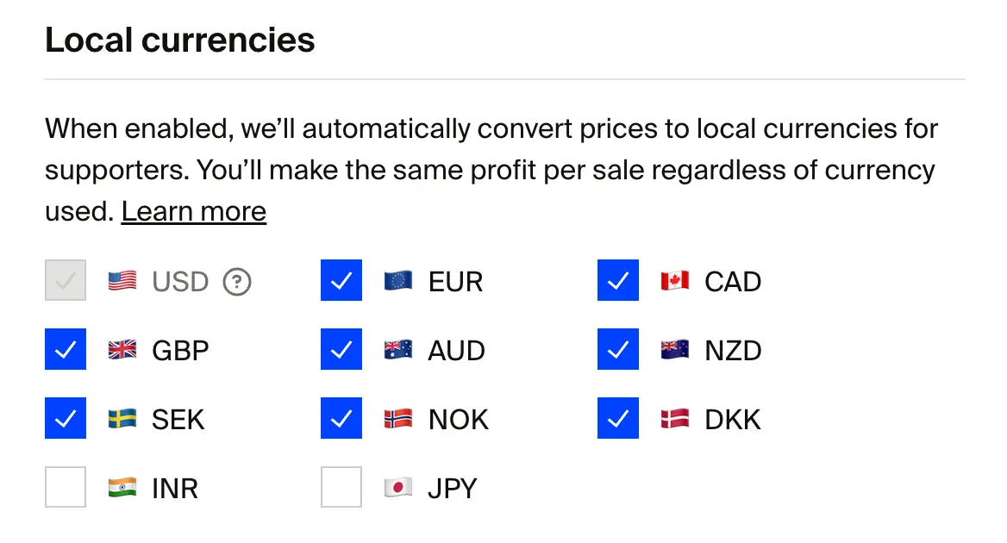This screenshot has width=1007, height=543.
Task: Click the EU flag icon beside EUR
Action: point(397,280)
